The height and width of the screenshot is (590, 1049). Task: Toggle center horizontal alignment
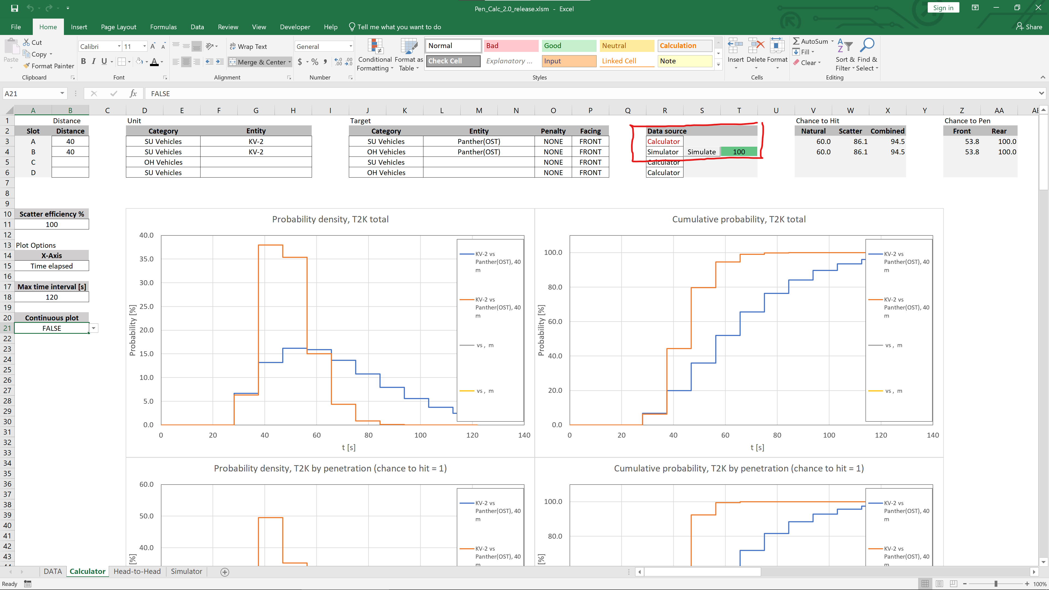point(186,62)
